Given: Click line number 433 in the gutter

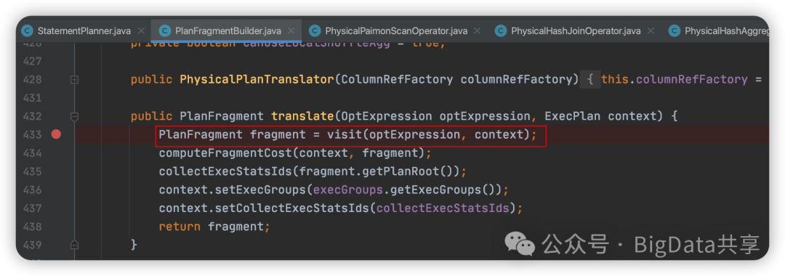Looking at the screenshot, I should (32, 134).
